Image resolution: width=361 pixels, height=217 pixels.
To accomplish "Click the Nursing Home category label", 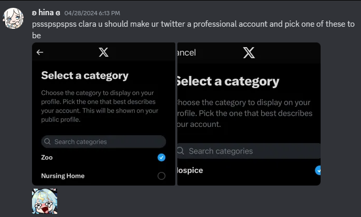I will click(x=63, y=176).
